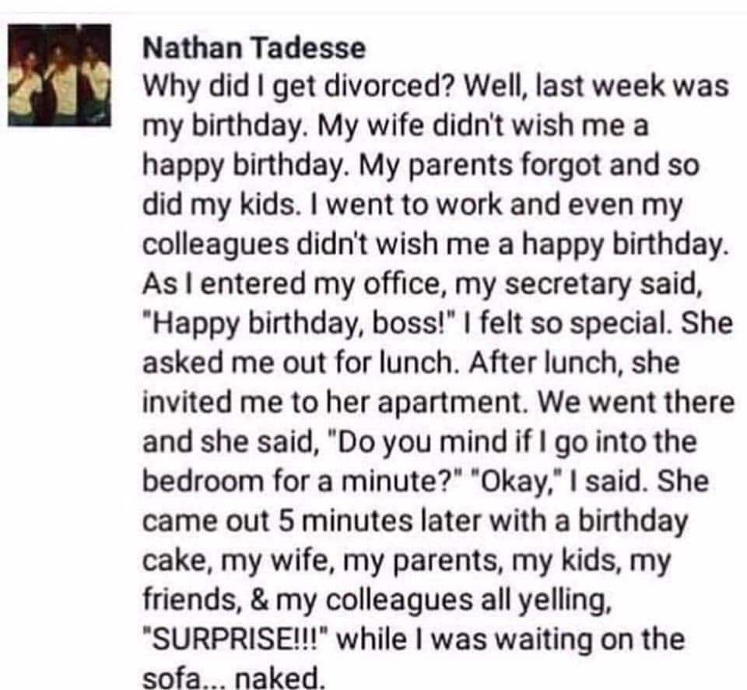Image resolution: width=747 pixels, height=690 pixels.
Task: Click the final line "sofa... naked."
Action: [x=233, y=677]
